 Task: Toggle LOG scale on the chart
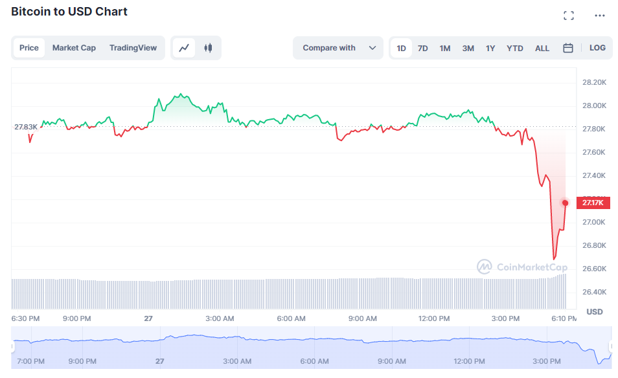(597, 48)
